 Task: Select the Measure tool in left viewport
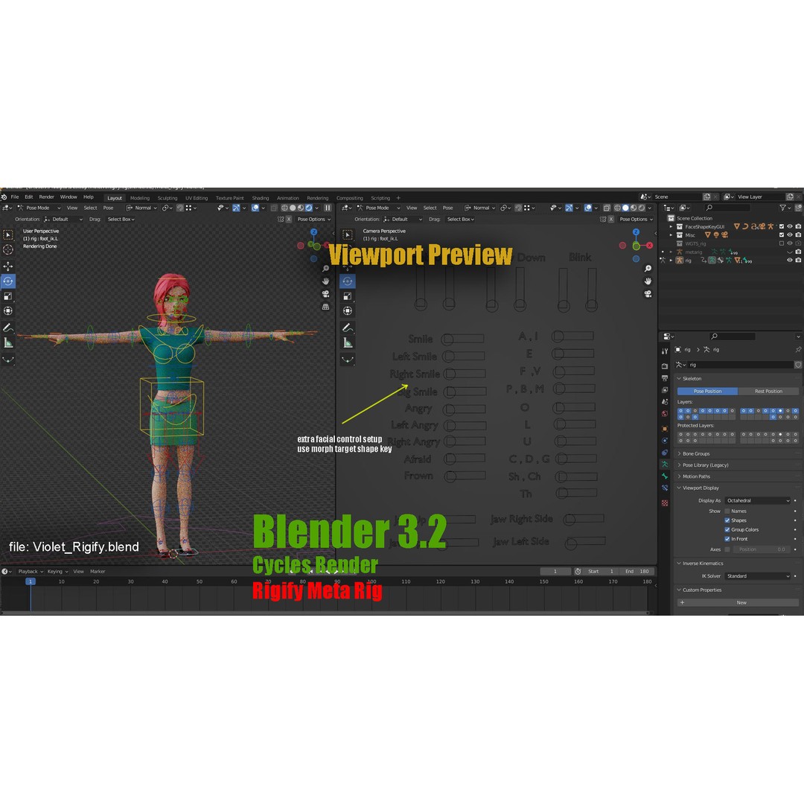tap(8, 343)
